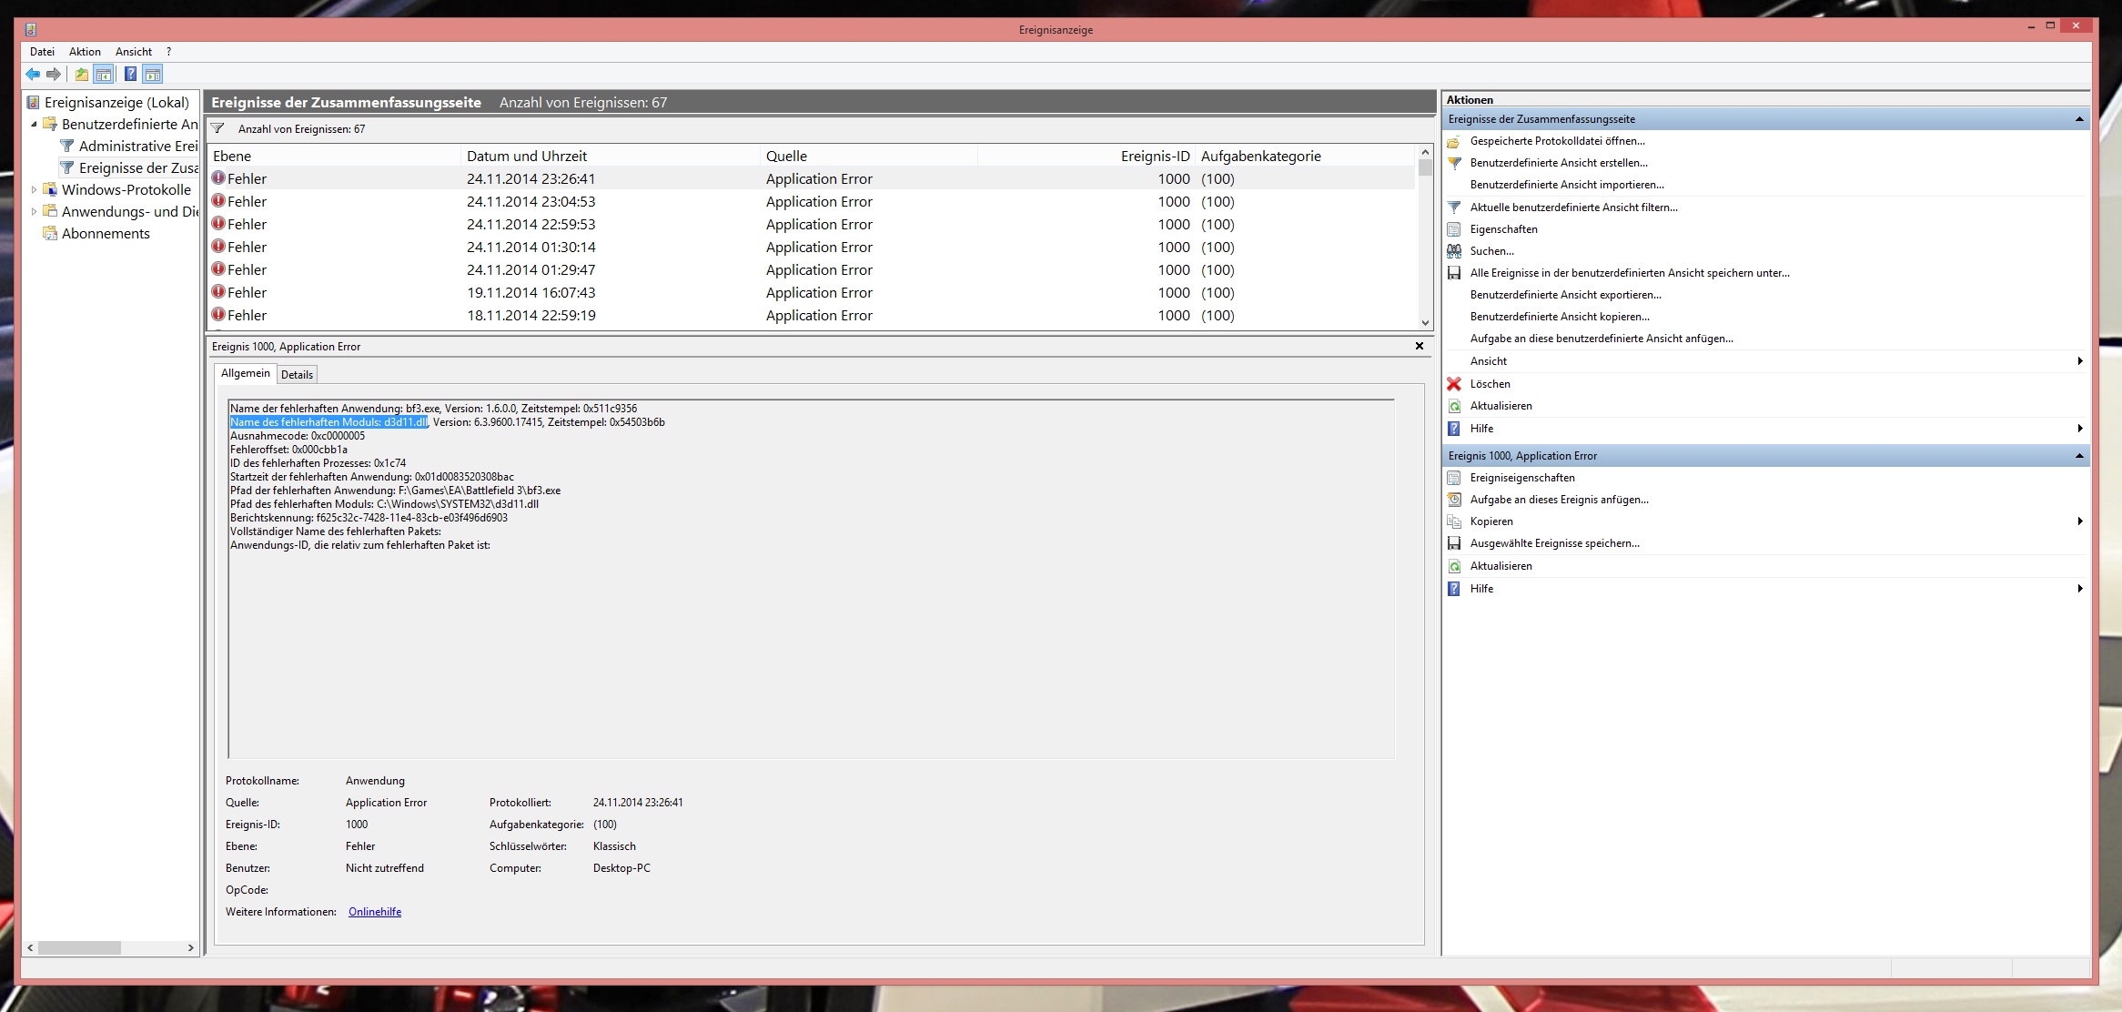
Task: Click the up-one-level folder toolbar icon
Action: (82, 75)
